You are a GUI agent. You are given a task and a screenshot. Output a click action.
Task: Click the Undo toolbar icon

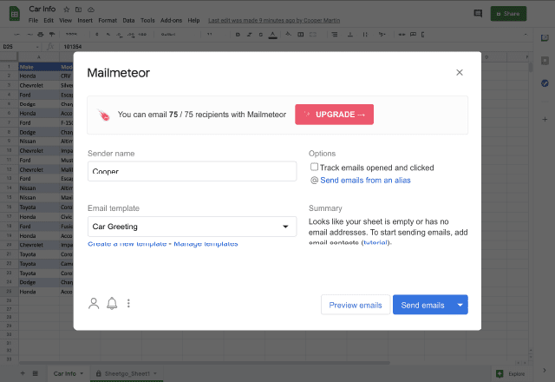17,35
